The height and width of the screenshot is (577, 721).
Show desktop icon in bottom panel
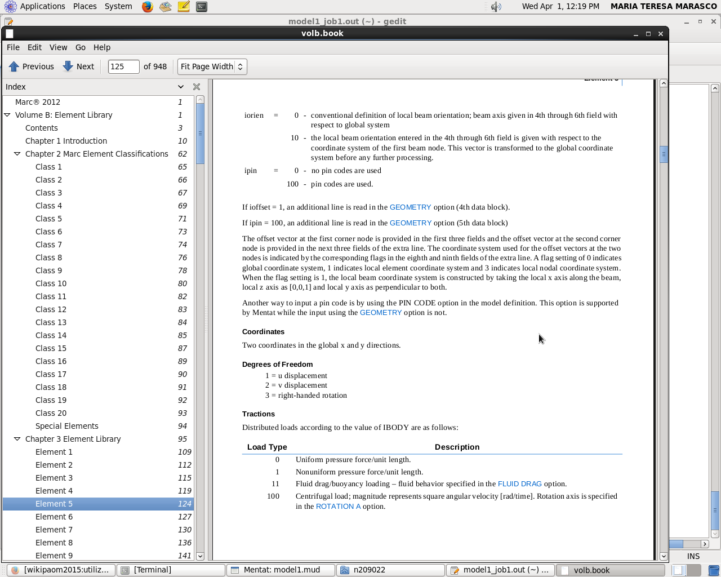pos(714,570)
